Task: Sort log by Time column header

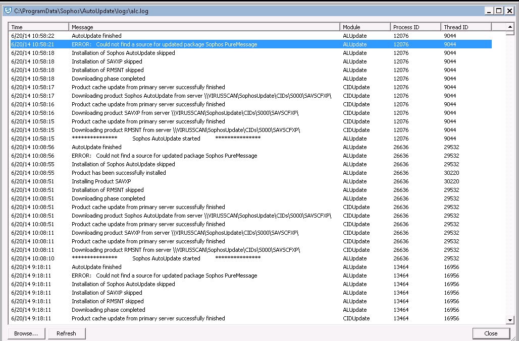Action: (x=39, y=27)
